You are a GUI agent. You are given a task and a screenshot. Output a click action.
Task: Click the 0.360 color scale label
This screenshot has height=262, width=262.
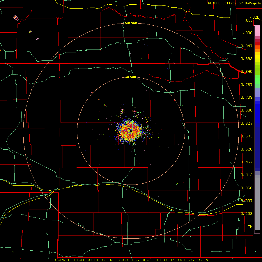pos(247,188)
